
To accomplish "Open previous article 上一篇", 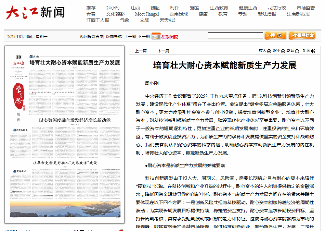I will click(x=141, y=51).
